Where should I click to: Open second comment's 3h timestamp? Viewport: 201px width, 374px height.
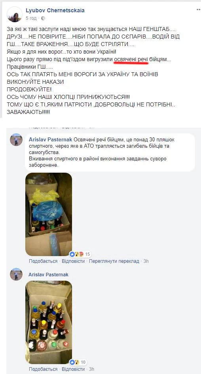point(91,369)
